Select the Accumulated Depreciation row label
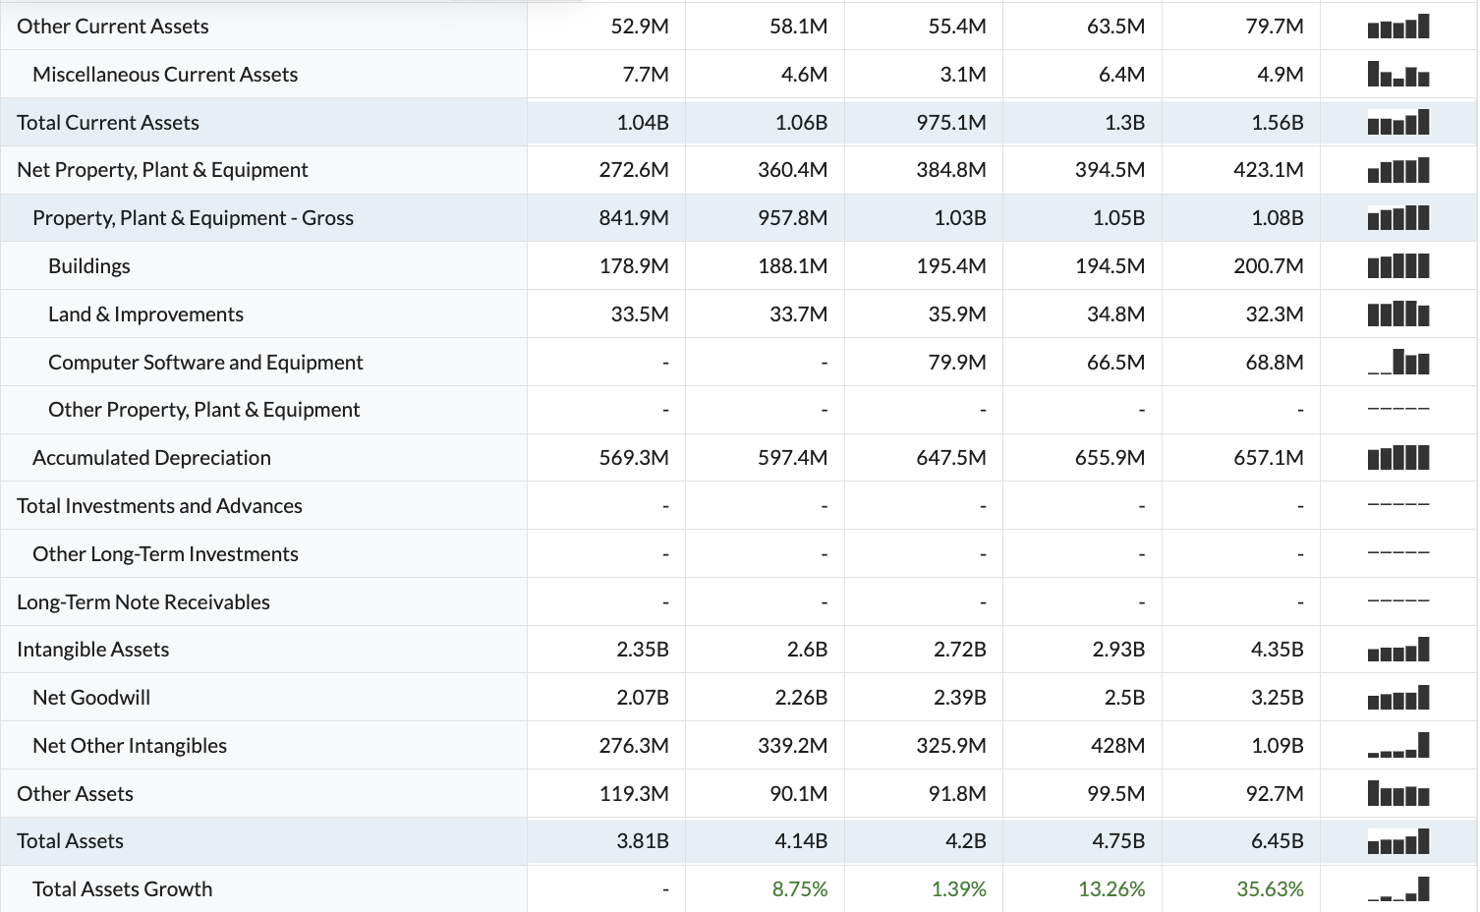Viewport: 1480px width, 912px height. coord(151,458)
